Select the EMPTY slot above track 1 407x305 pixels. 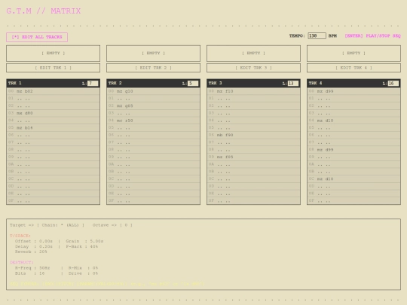click(53, 53)
